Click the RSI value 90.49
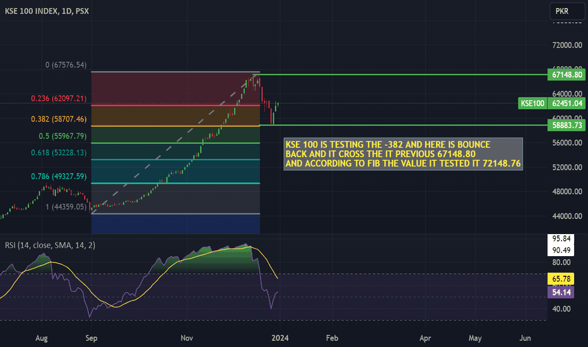 click(562, 250)
